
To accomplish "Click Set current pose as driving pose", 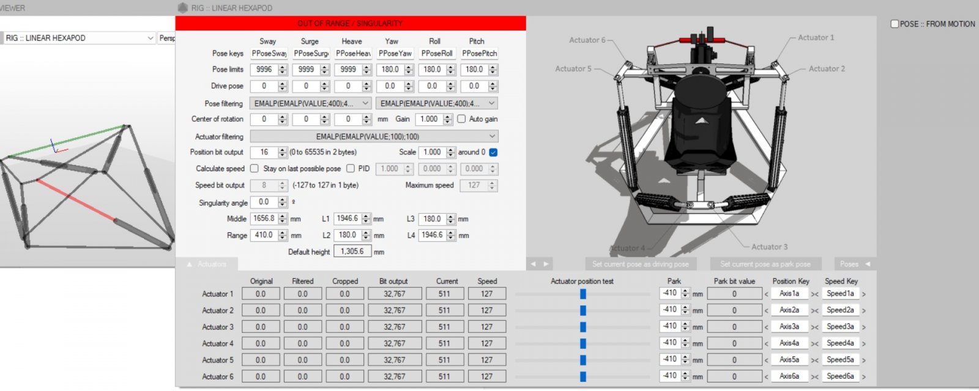I will (640, 264).
